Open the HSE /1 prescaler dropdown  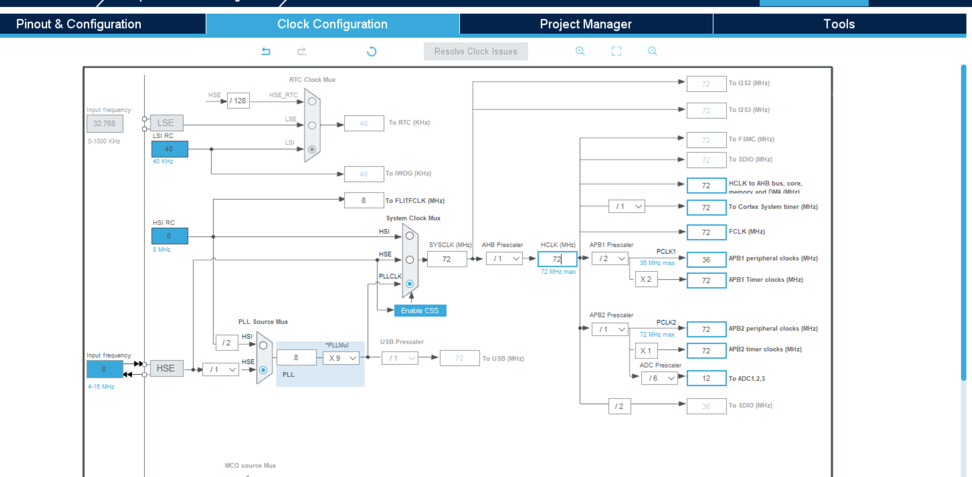coord(221,370)
